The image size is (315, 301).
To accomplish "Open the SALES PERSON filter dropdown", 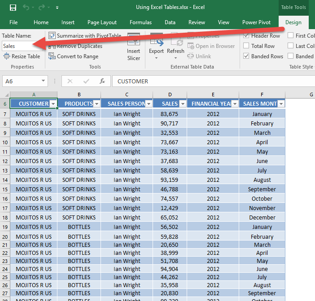I will click(149, 104).
